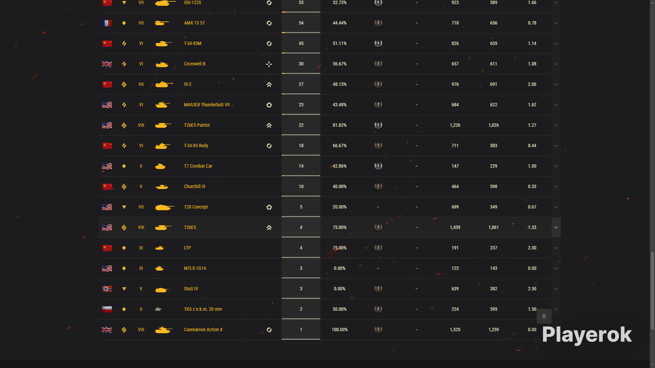This screenshot has height=368, width=655.
Task: Click the pentagon role icon for T28 Concept
Action: point(269,207)
